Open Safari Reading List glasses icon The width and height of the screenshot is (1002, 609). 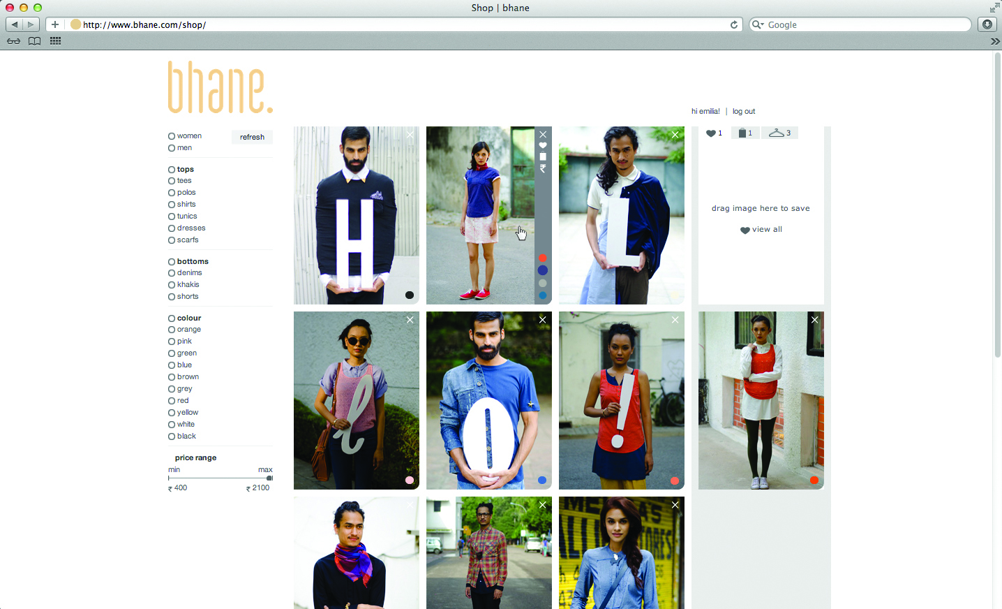tap(13, 41)
